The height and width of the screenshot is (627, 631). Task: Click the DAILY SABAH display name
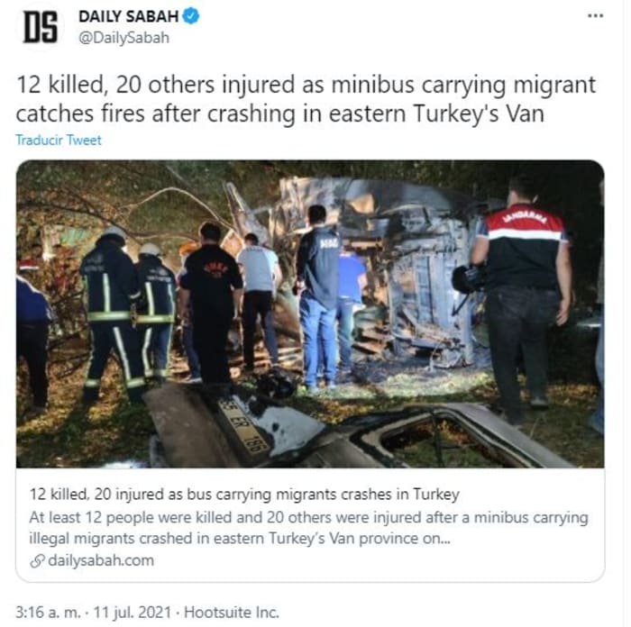click(128, 16)
